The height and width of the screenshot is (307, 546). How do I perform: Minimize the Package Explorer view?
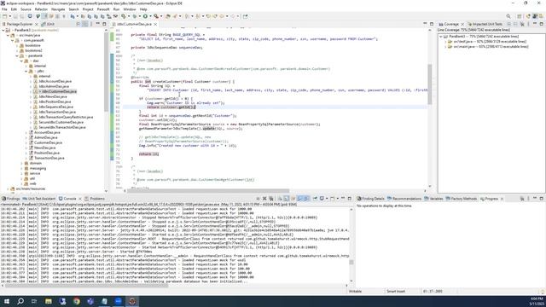(x=98, y=24)
